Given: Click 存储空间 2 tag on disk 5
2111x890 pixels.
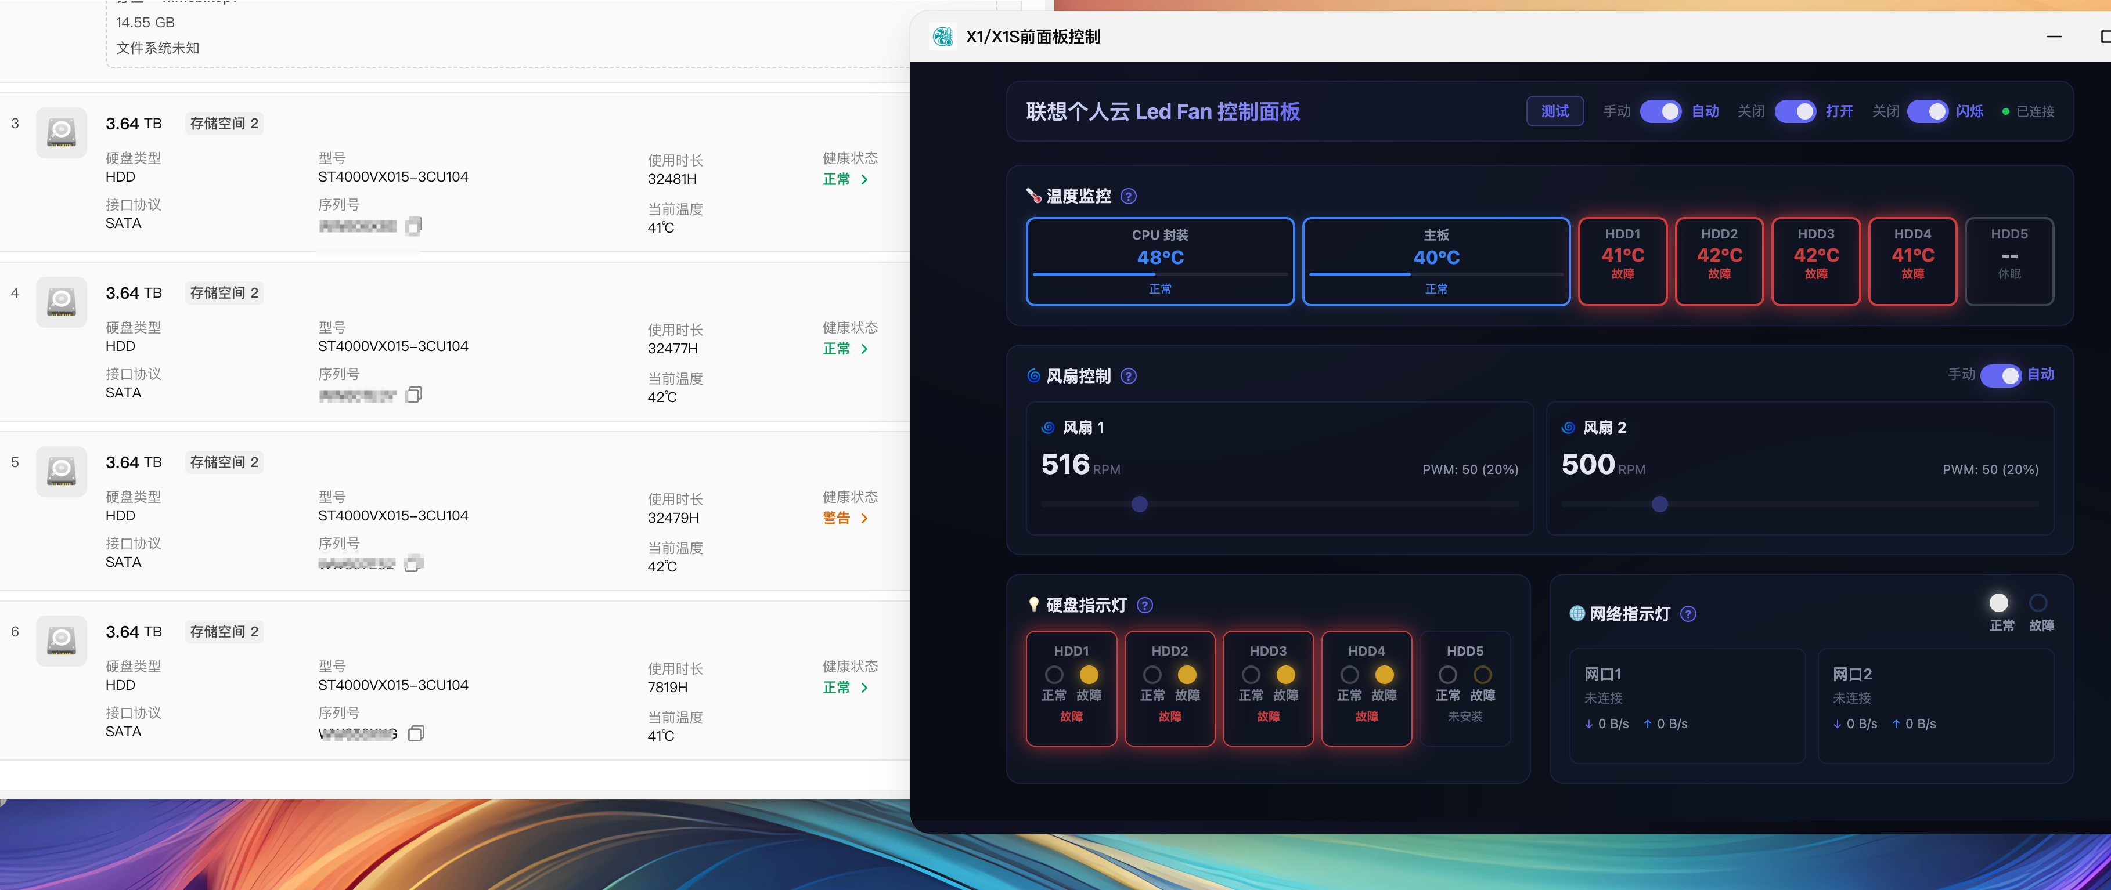Looking at the screenshot, I should pos(224,462).
